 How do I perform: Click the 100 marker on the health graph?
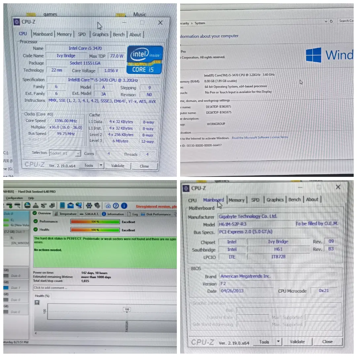127,309
